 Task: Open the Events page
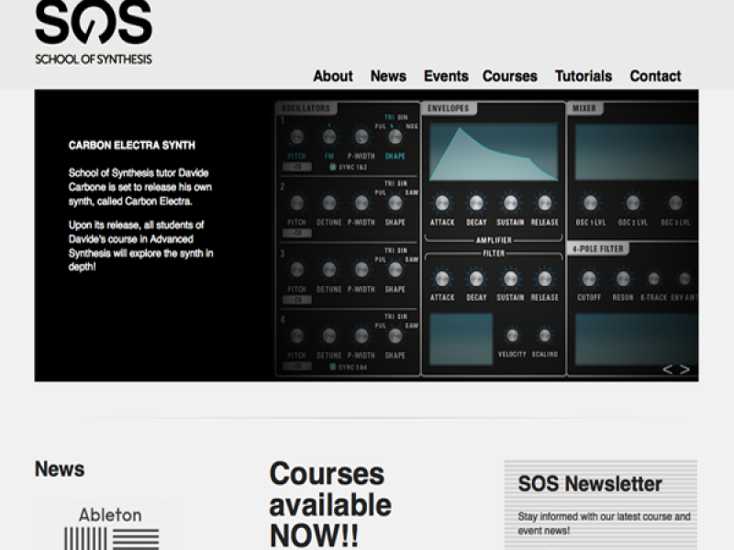point(446,76)
